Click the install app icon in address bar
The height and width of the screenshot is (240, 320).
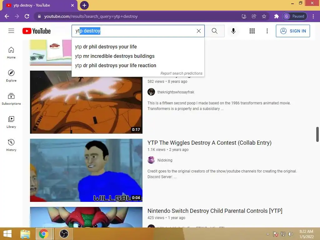click(x=244, y=16)
